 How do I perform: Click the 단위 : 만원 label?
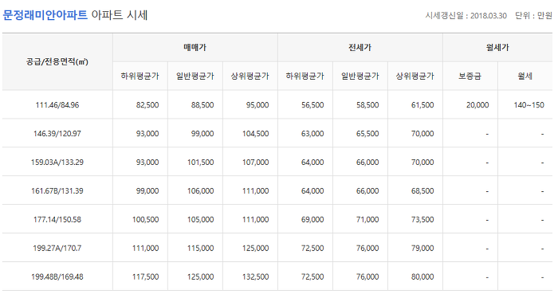click(x=533, y=16)
